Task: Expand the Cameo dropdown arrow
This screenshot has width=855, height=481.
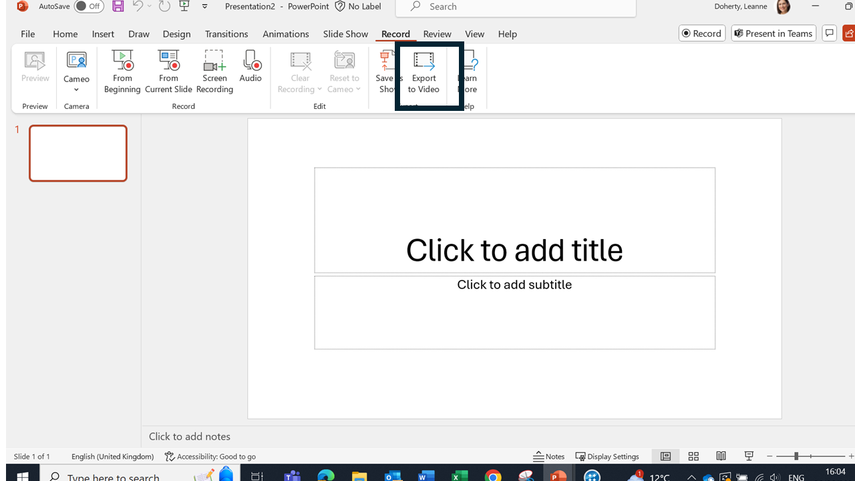Action: 76,90
